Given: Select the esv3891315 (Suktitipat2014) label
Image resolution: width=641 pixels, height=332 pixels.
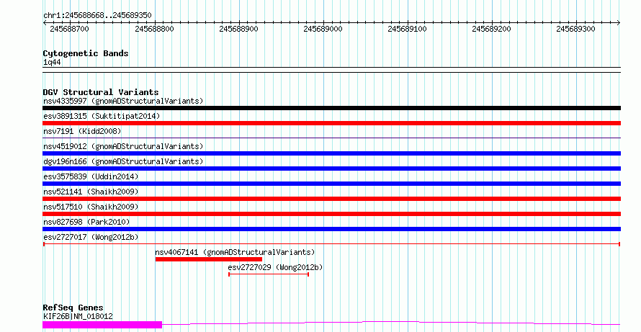Looking at the screenshot, I should (x=102, y=116).
